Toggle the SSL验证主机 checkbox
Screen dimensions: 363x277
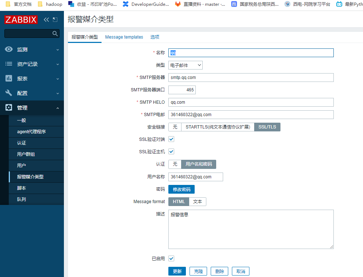(x=171, y=152)
